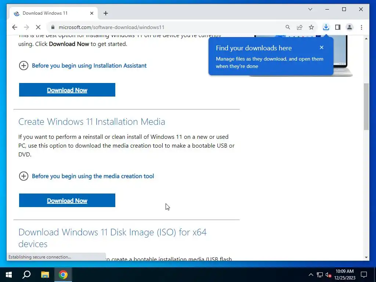376x282 pixels.
Task: Click Installation Assistant Download Now button
Action: (67, 90)
